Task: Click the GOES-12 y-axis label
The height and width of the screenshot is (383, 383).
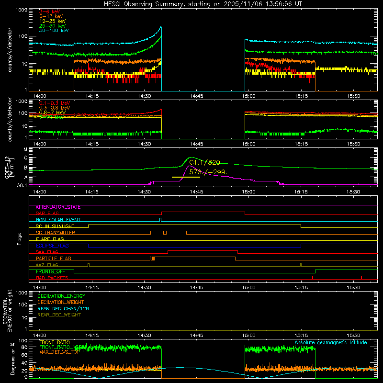Action: [10, 167]
